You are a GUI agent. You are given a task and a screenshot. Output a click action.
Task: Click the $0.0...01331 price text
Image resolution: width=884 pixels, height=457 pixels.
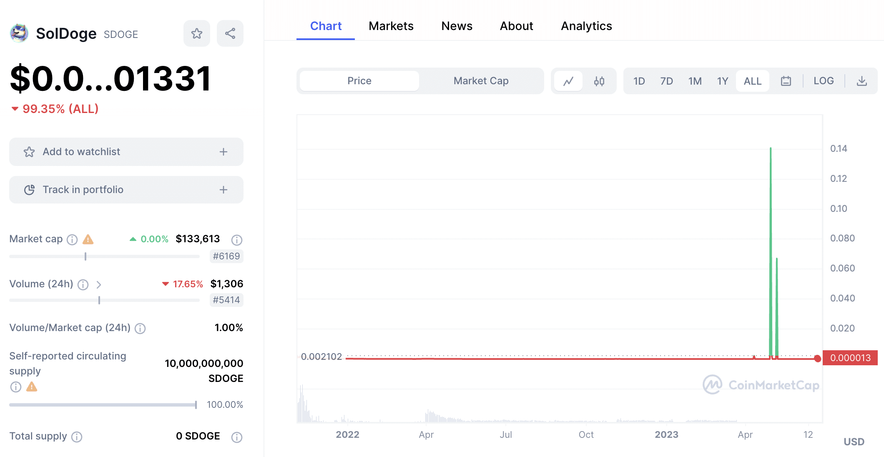[x=111, y=78]
